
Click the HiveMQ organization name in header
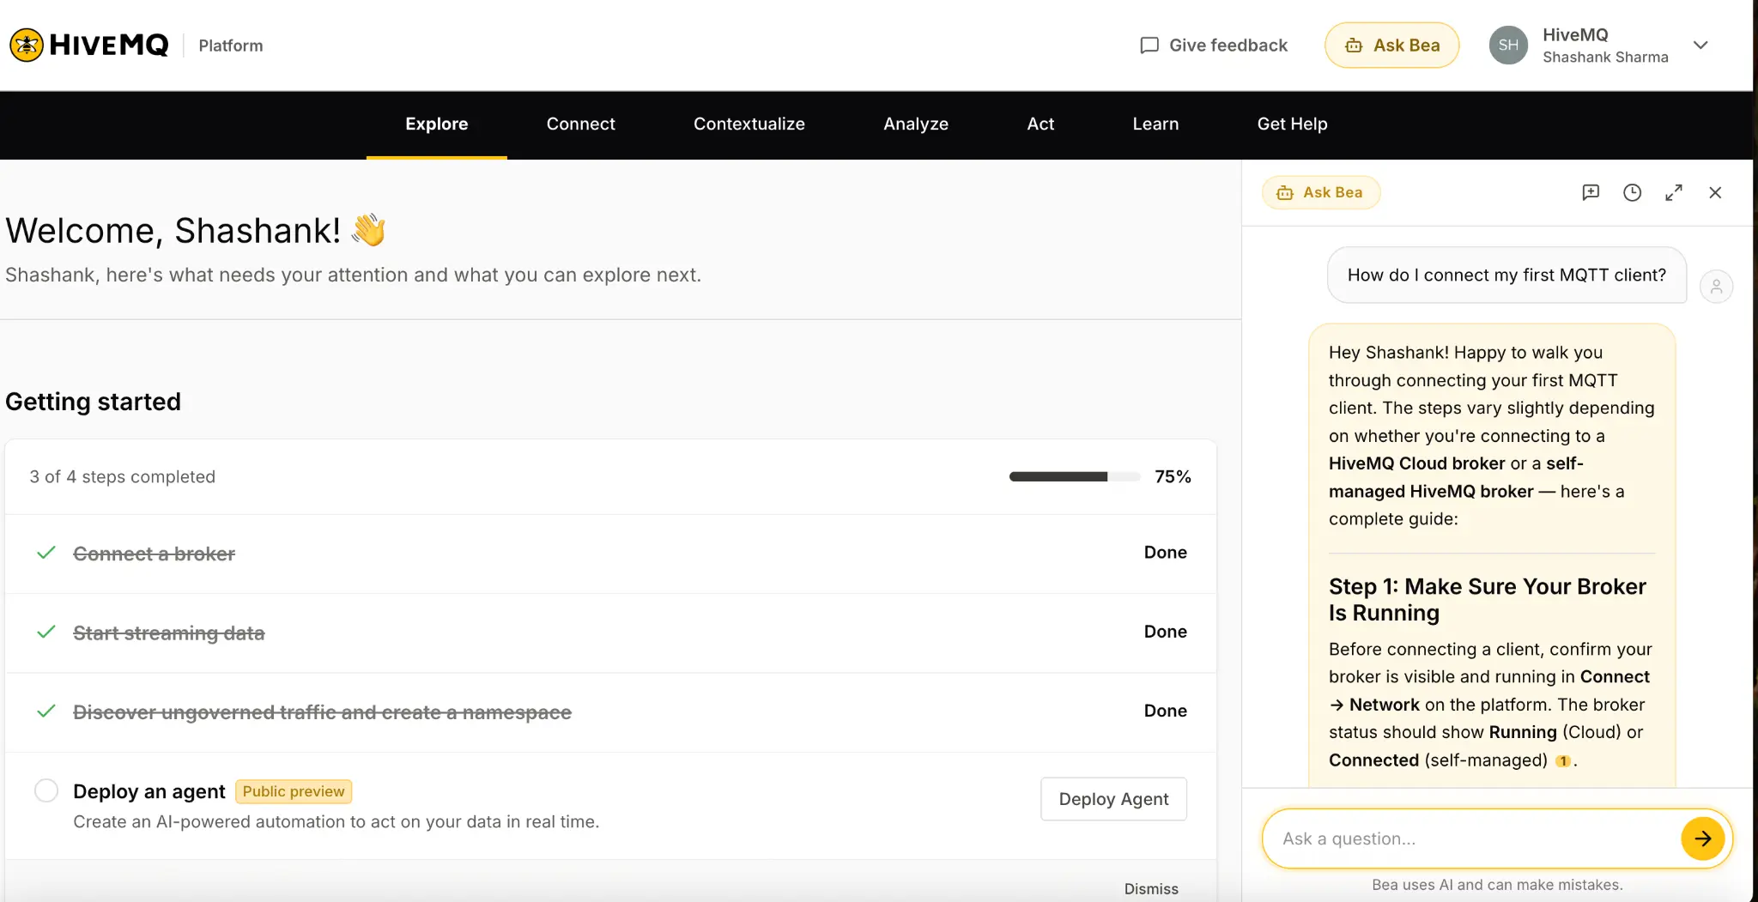pos(1575,34)
